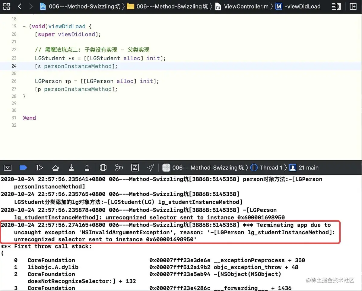The image size is (362, 291).
Task: Continue program execution
Action: click(x=39, y=168)
